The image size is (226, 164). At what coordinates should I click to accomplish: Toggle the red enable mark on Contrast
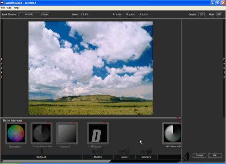74,123
